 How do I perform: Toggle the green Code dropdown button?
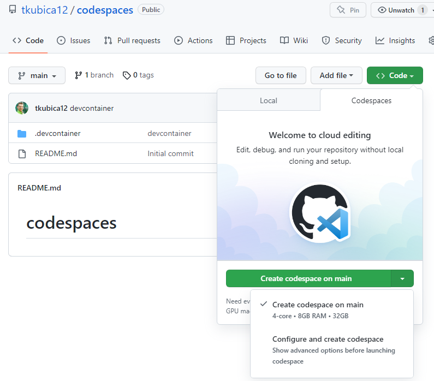[395, 75]
